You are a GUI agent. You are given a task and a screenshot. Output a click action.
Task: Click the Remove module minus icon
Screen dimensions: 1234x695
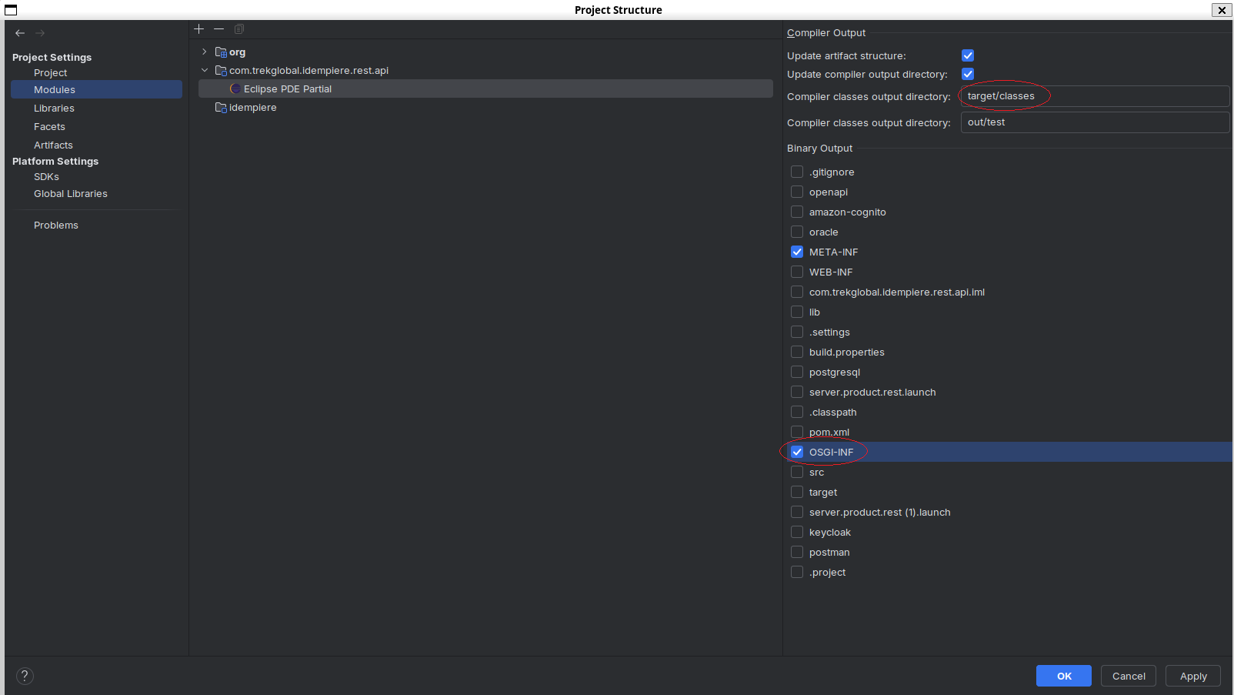[x=218, y=28]
